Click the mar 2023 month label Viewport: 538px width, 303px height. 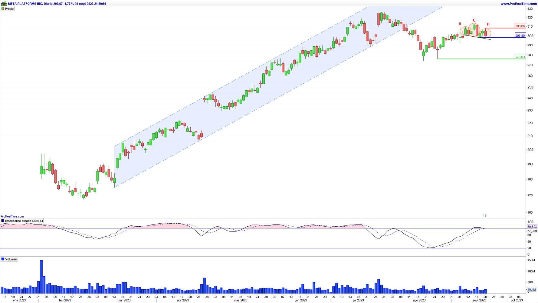[x=124, y=300]
